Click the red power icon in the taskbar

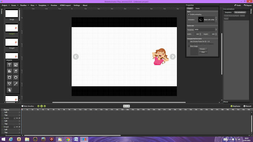[51, 139]
